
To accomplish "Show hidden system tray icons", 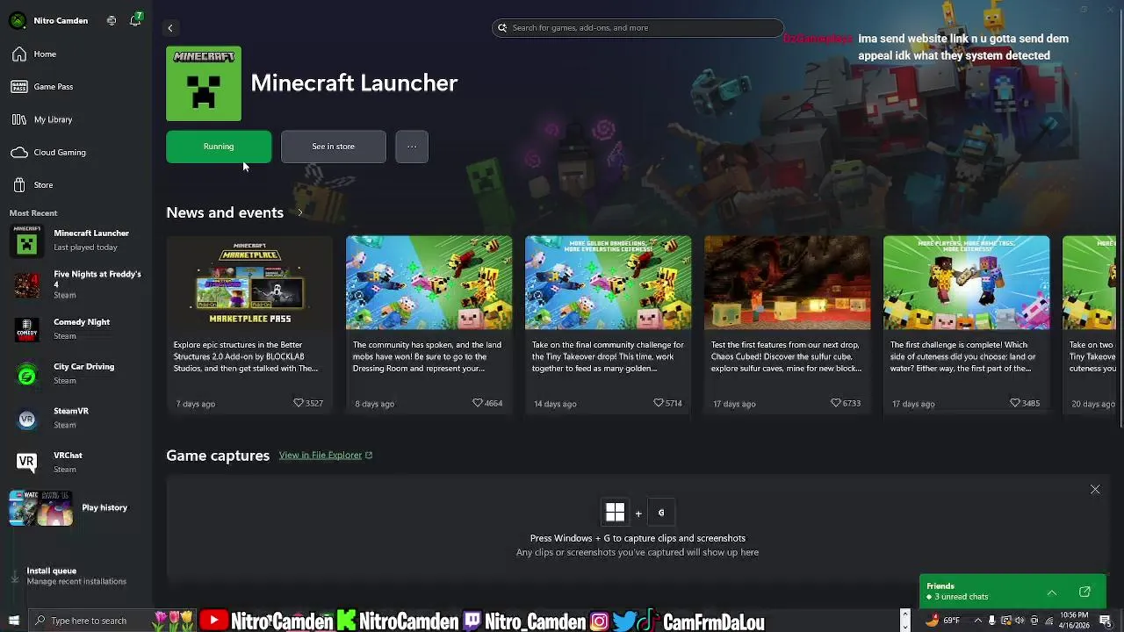I will click(977, 621).
